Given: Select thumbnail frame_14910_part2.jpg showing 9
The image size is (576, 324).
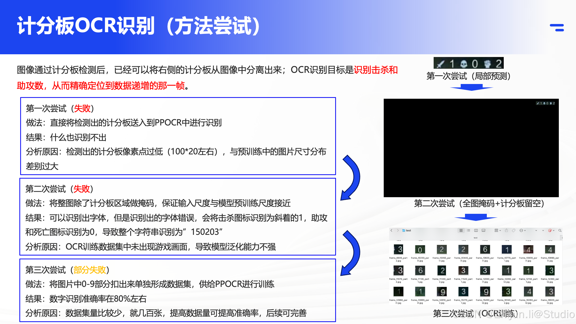Looking at the screenshot, I should click(442, 292).
